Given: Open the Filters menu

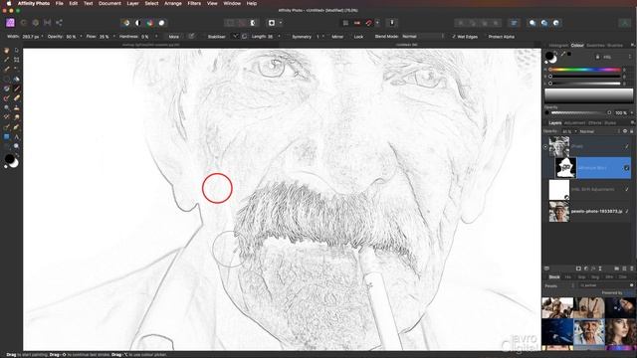Looking at the screenshot, I should point(194,3).
